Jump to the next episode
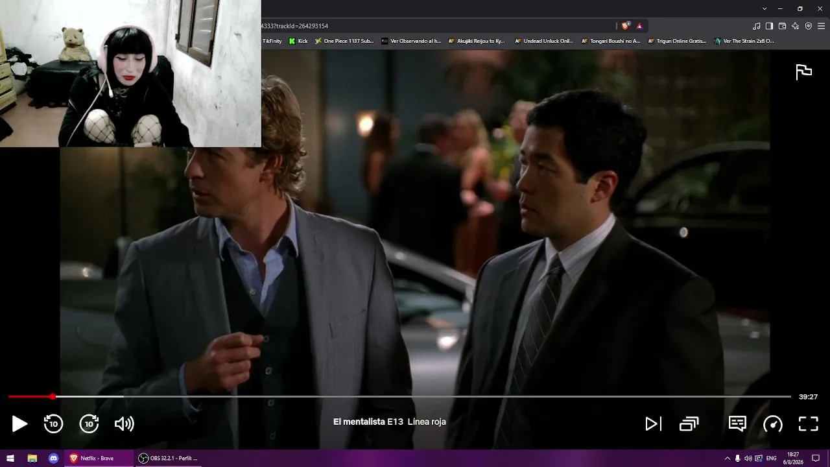Image resolution: width=830 pixels, height=467 pixels. pos(653,424)
